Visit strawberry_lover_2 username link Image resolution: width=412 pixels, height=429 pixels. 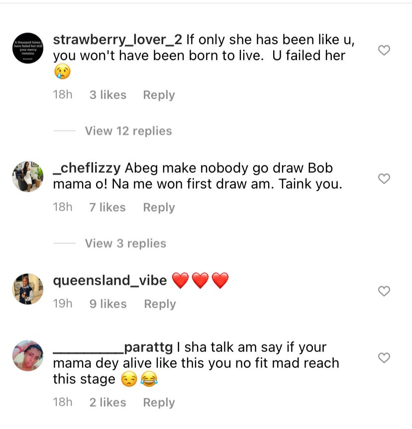(117, 39)
